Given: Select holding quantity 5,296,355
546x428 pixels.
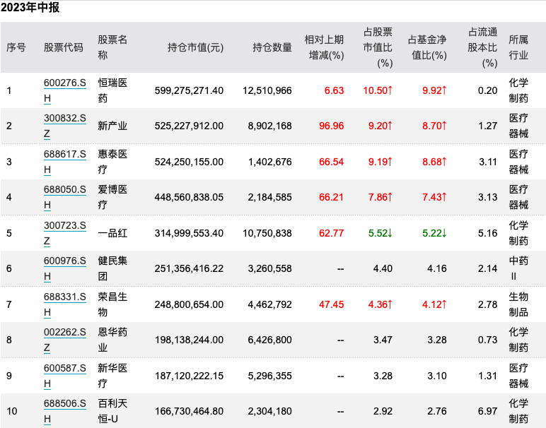Looking at the screenshot, I should (270, 376).
